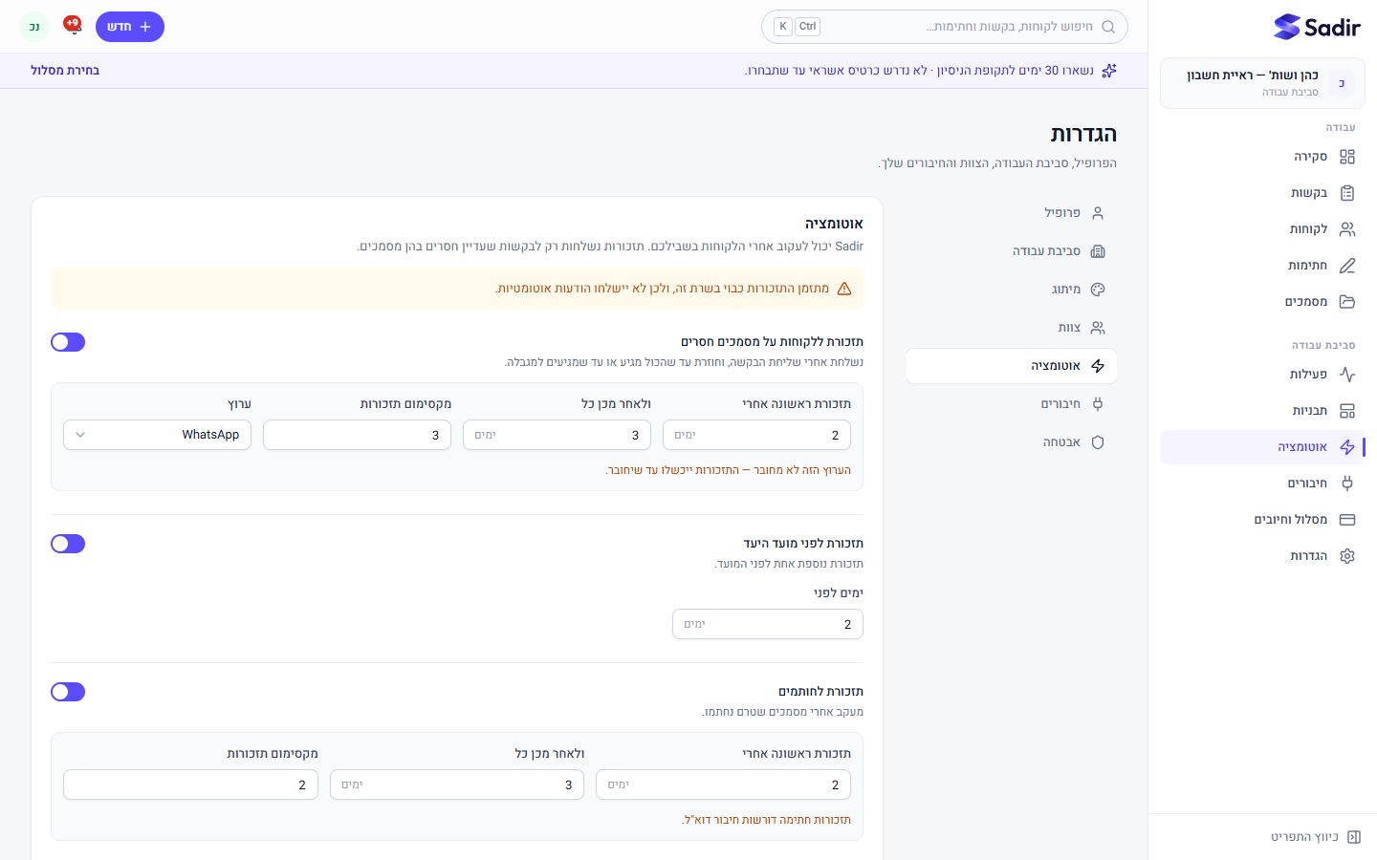Screen dimensions: 1377x860
Task: Click the מסלול וחיובים credit card icon
Action: click(x=1346, y=520)
